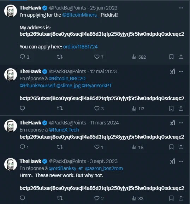
Task: Open the @Bitcoin_BRC20 reply mention
Action: (x=67, y=78)
